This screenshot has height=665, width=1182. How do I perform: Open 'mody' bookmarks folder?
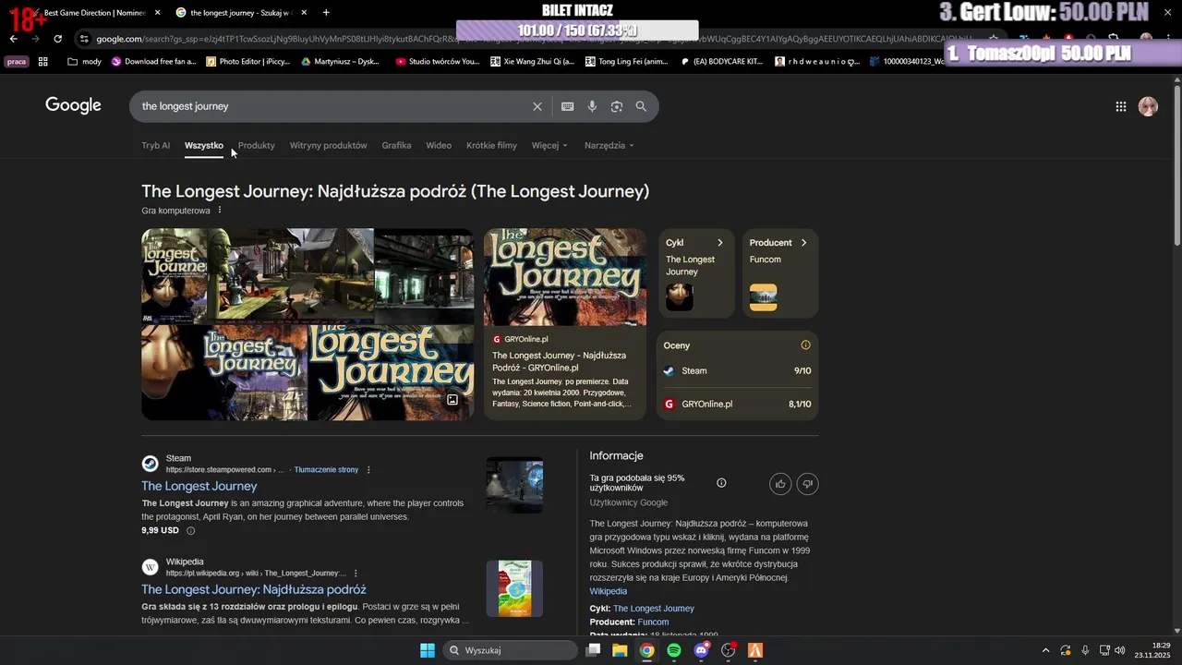(85, 62)
